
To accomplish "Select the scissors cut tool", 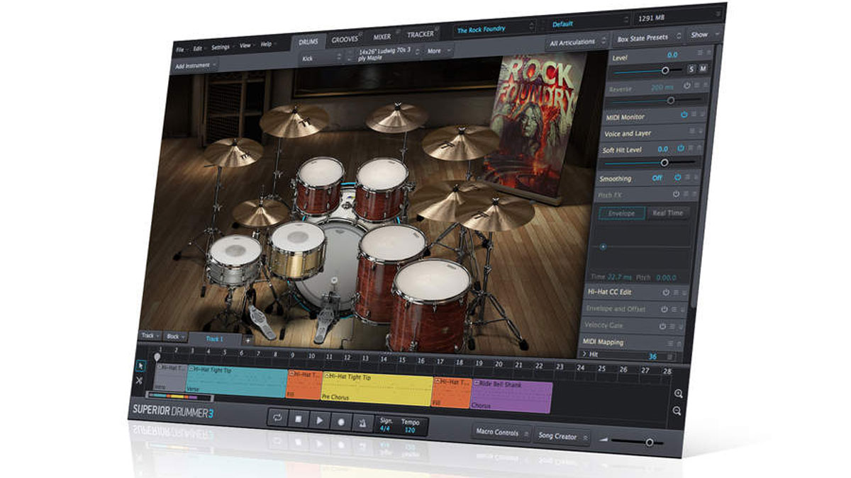I will 139,381.
